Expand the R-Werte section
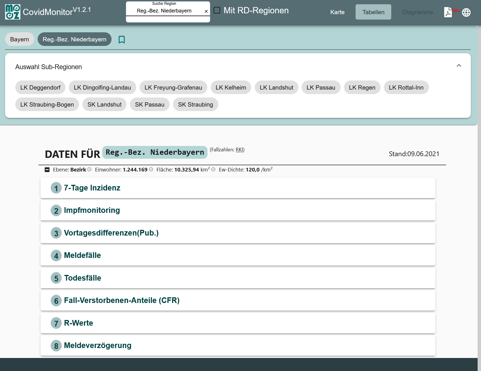The height and width of the screenshot is (371, 481). click(x=238, y=323)
